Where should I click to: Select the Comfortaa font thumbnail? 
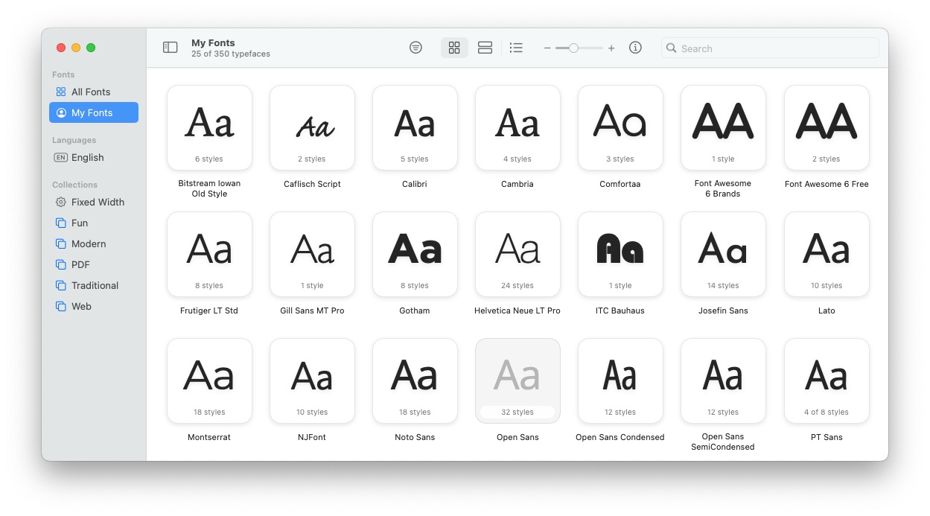pos(620,127)
